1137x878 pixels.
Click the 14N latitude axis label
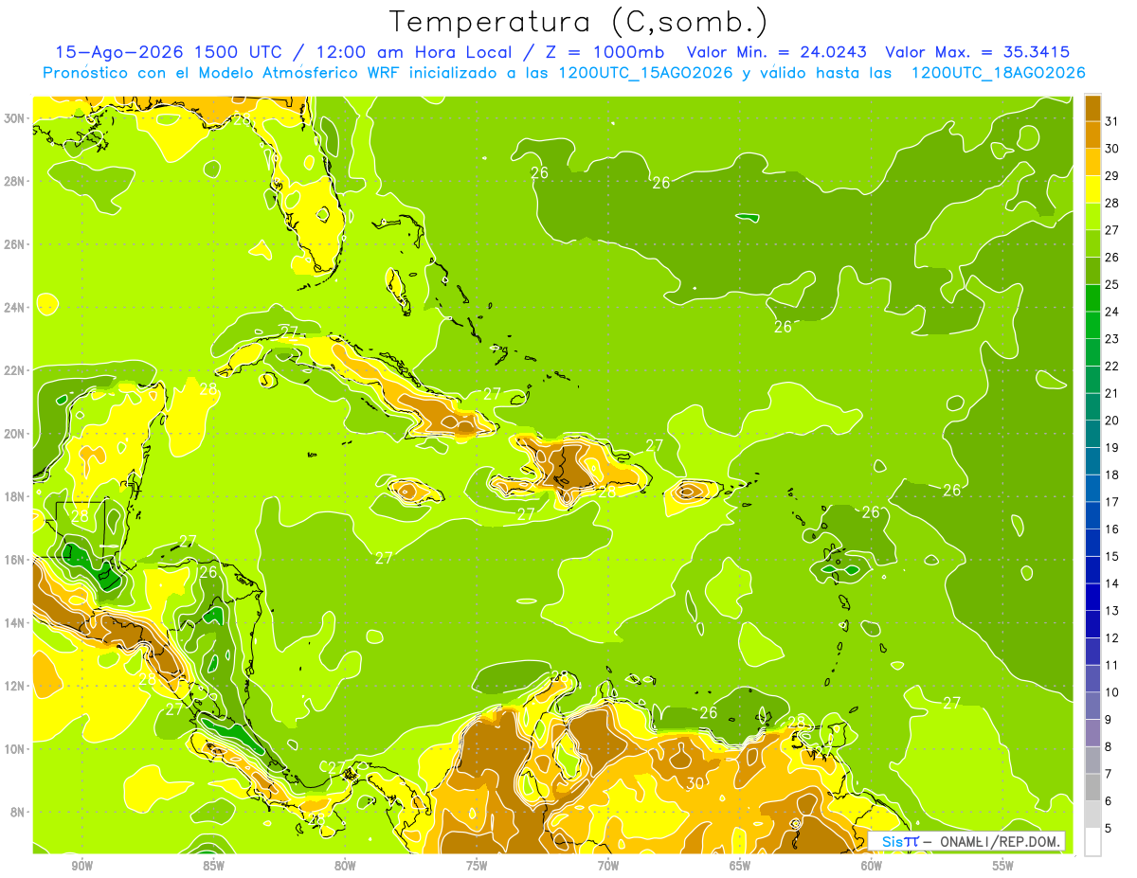click(15, 623)
